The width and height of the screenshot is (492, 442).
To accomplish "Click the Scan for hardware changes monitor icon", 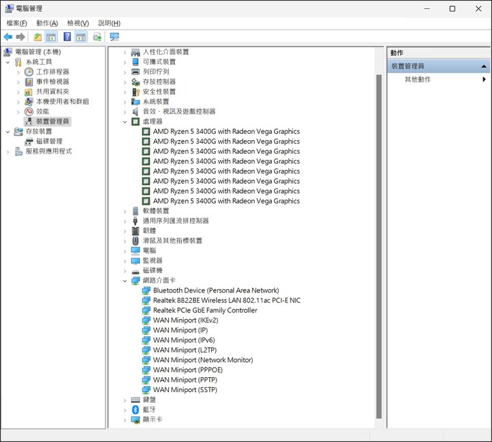I will (114, 37).
